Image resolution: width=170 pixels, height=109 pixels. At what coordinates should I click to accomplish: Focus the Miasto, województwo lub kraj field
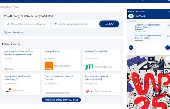pyautogui.click(x=75, y=24)
